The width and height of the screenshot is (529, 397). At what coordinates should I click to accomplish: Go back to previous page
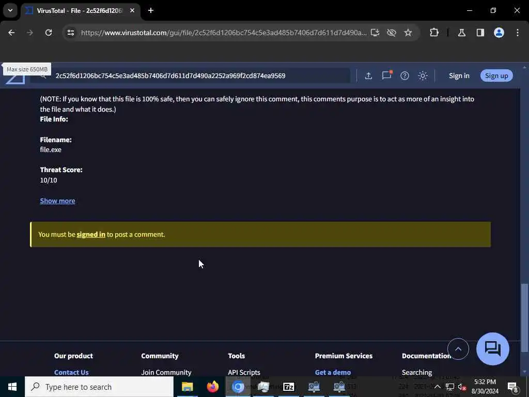pyautogui.click(x=11, y=33)
